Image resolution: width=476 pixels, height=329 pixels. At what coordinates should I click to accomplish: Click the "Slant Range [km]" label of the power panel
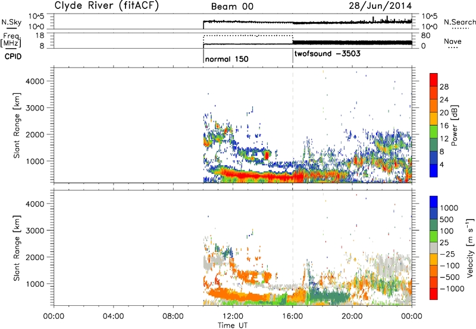17,125
